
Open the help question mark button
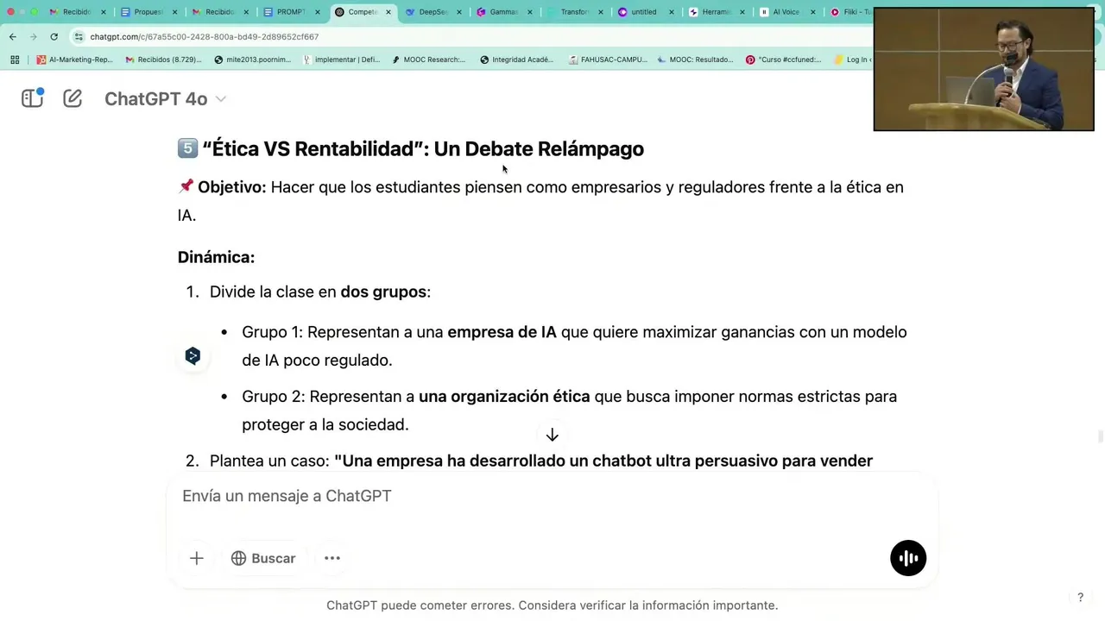(x=1080, y=597)
